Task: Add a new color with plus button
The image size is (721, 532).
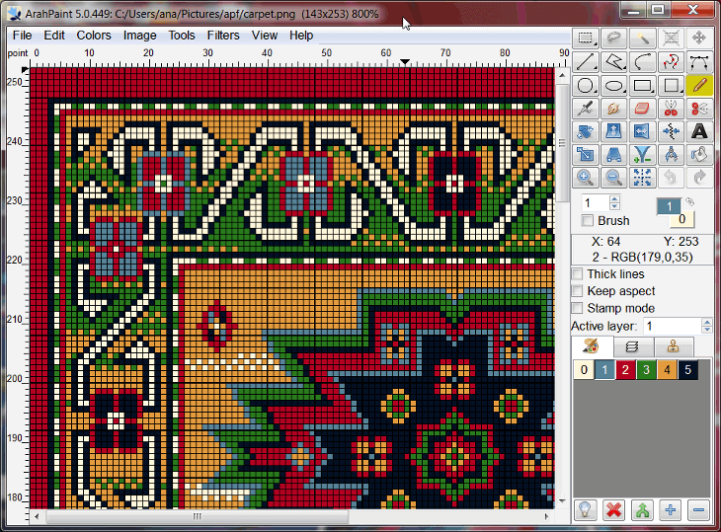Action: click(x=671, y=510)
